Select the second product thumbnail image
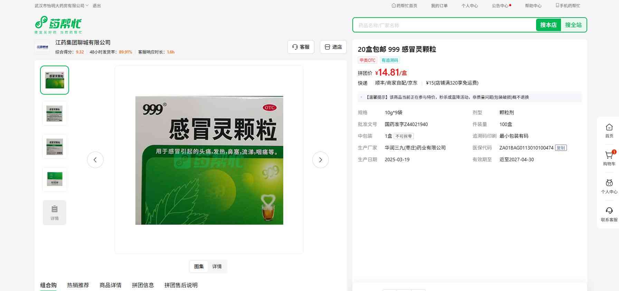The height and width of the screenshot is (291, 619). 55,113
